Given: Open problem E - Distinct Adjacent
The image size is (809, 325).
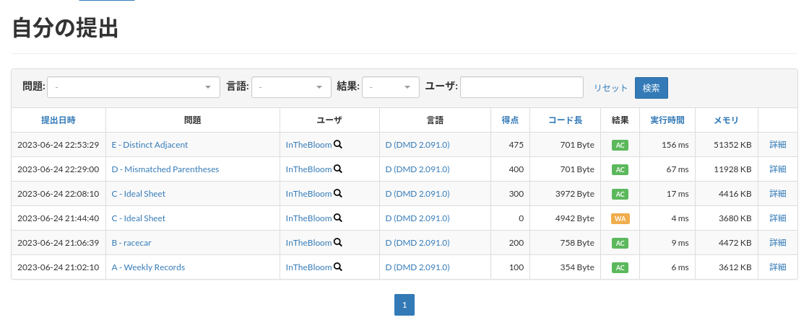Looking at the screenshot, I should tap(150, 145).
